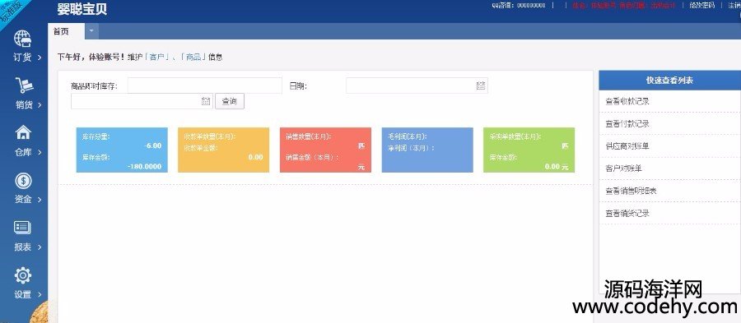Select the 资金 dollar coin icon
741x323 pixels.
(x=23, y=180)
